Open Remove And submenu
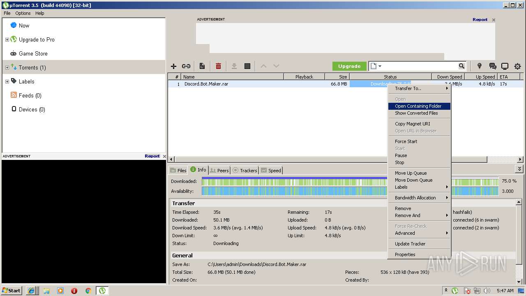 click(x=419, y=215)
